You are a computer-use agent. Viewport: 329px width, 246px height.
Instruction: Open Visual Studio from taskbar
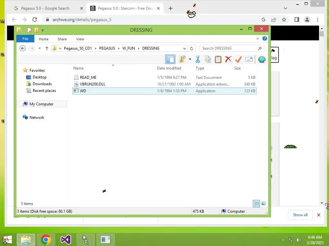click(66, 240)
